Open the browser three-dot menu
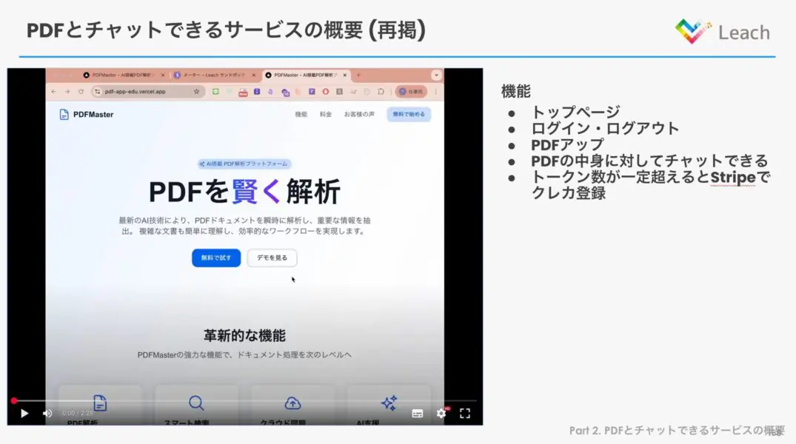The width and height of the screenshot is (796, 444). 435,91
